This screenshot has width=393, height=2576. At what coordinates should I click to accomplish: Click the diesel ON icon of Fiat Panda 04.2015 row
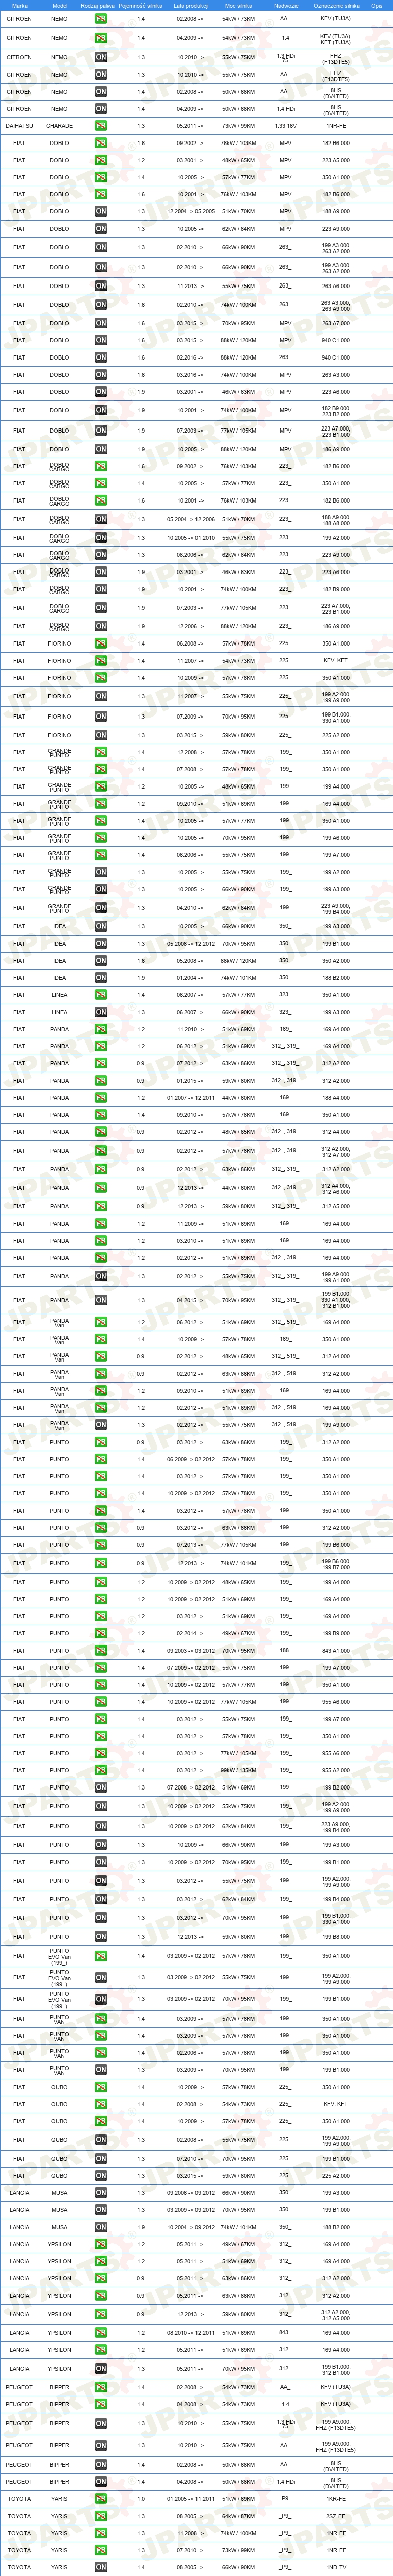click(101, 1300)
